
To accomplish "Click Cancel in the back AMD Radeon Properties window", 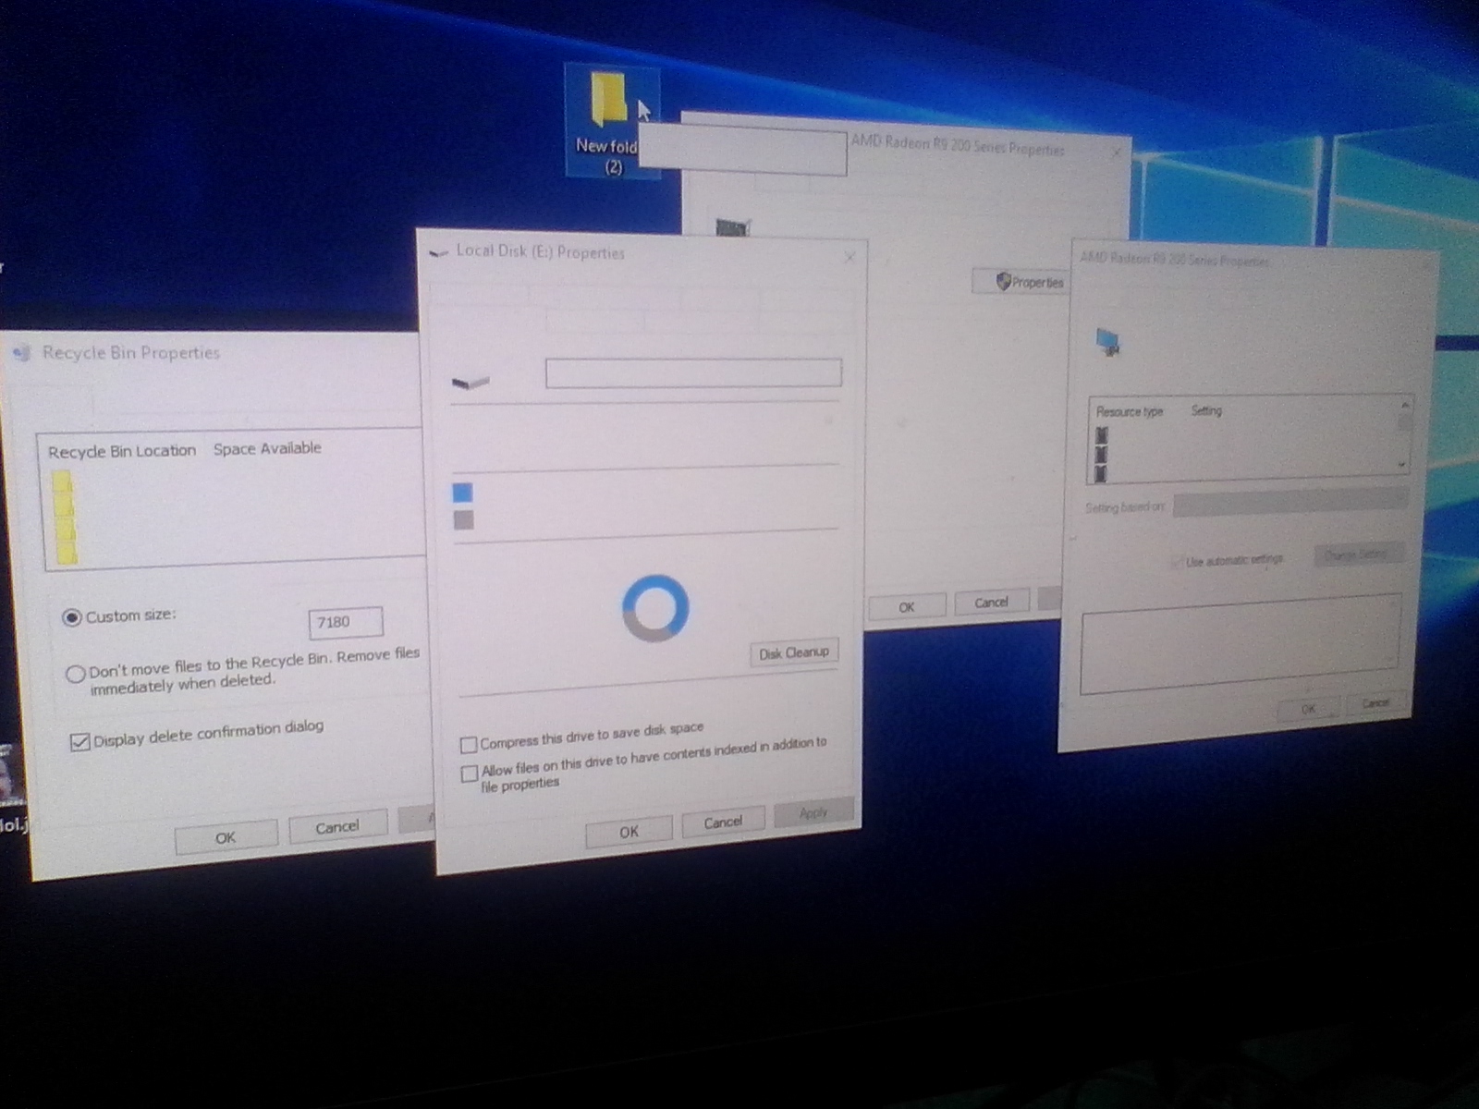I will tap(991, 603).
